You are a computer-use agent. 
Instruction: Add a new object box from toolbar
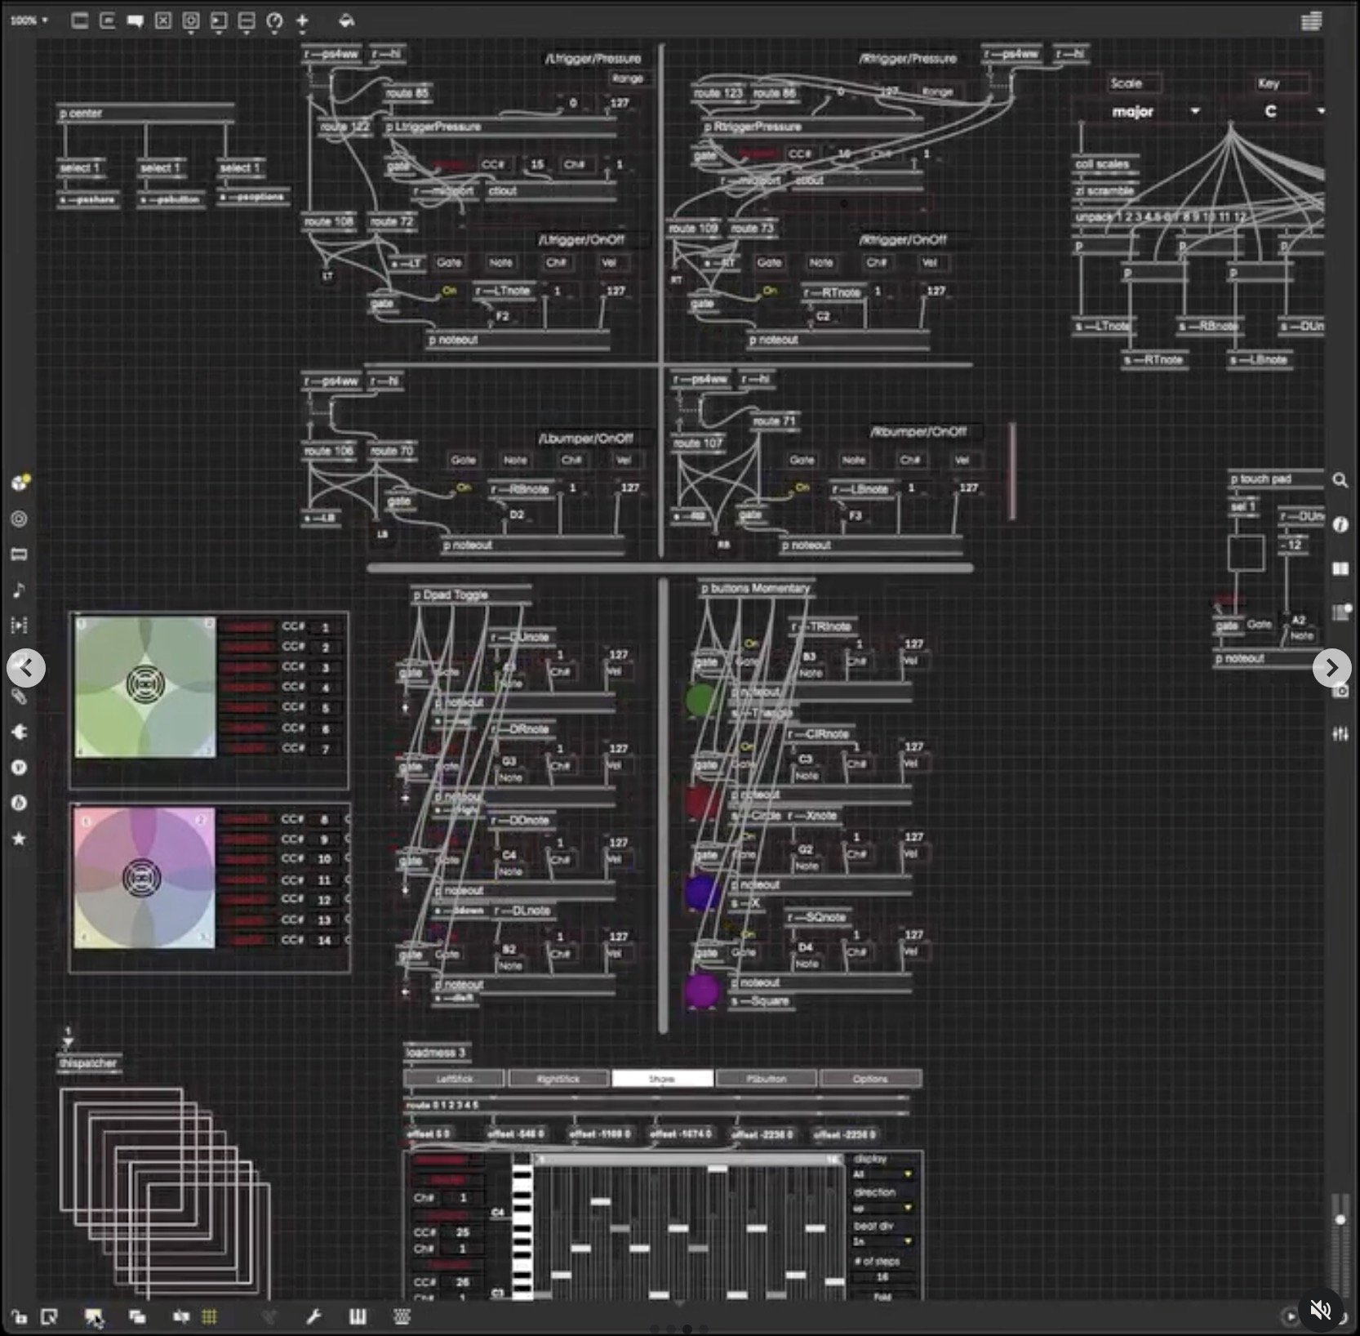80,20
